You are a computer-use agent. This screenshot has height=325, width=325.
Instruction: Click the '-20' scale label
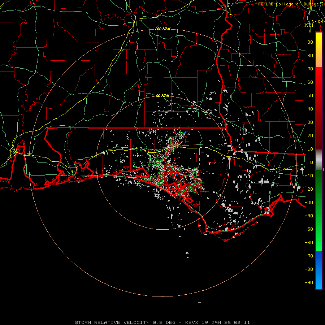coord(309,189)
